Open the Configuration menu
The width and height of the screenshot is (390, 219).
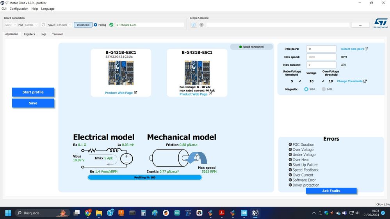click(x=19, y=9)
